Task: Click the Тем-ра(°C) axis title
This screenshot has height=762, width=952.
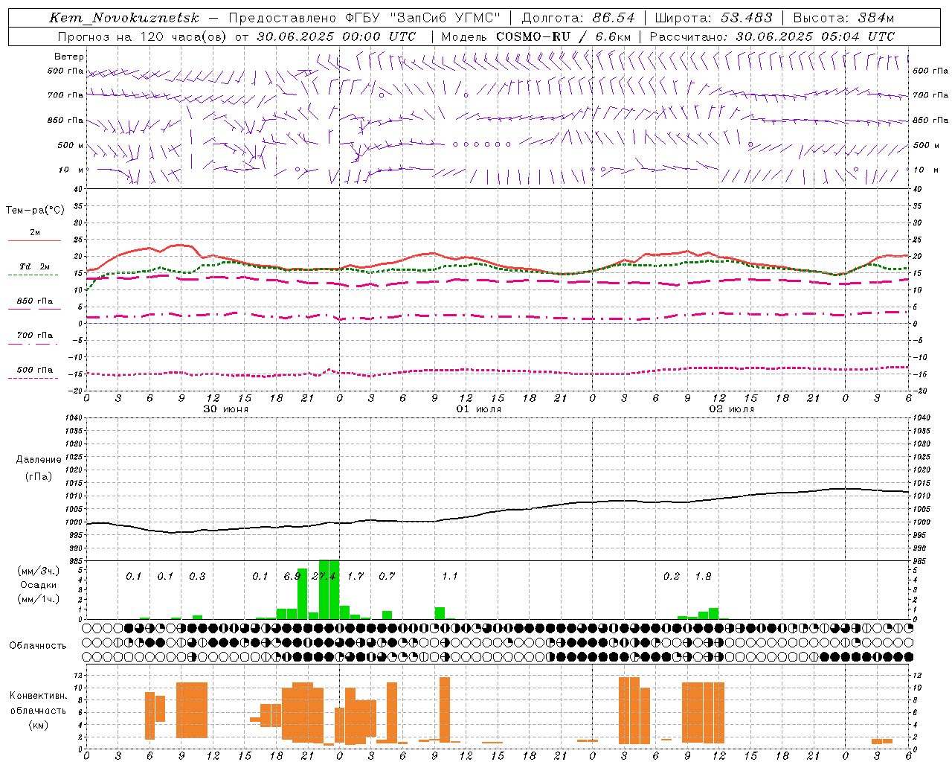Action: (x=35, y=211)
